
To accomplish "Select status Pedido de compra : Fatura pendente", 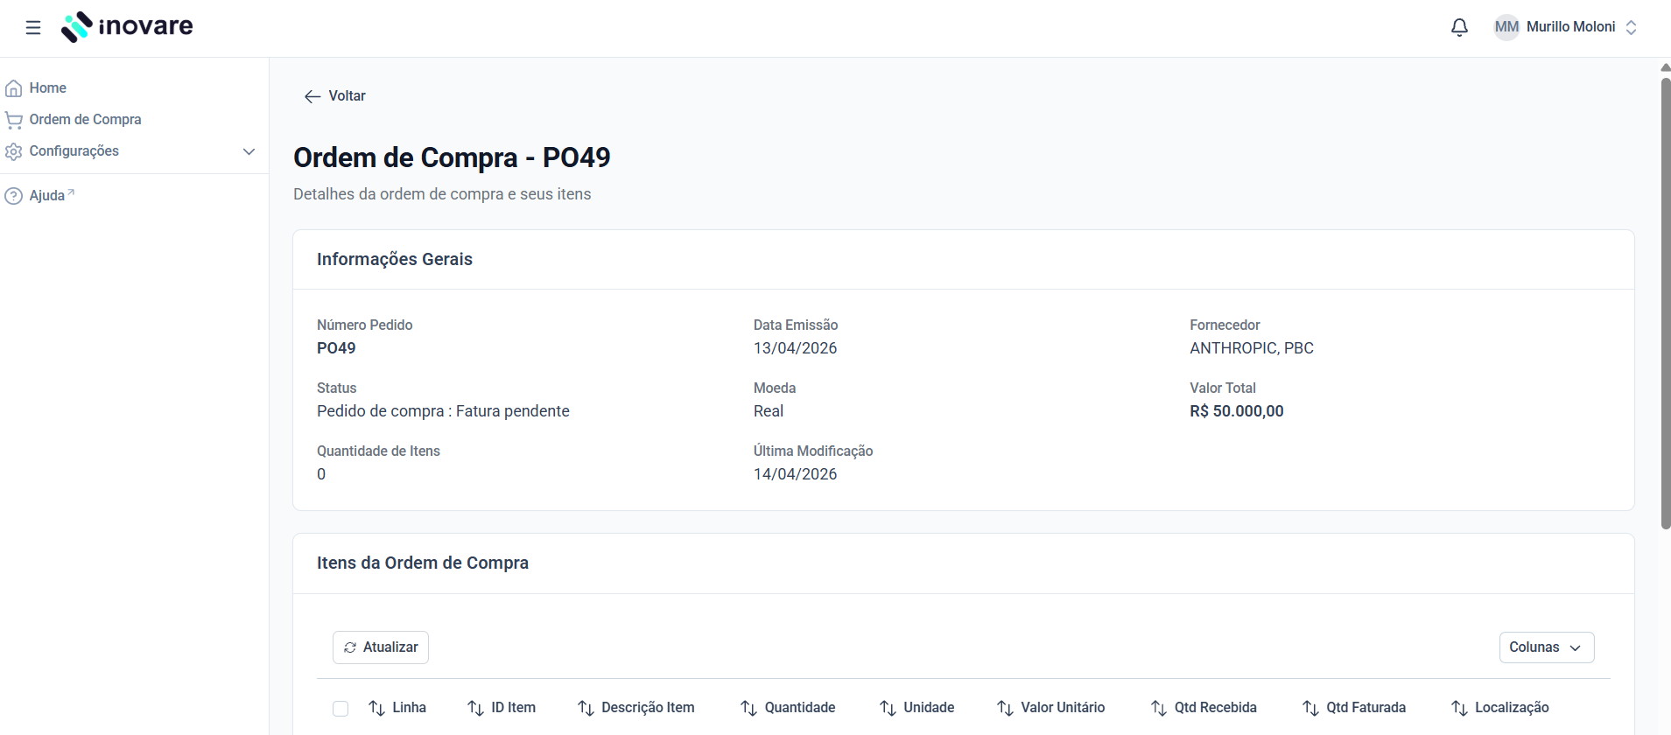I will click(443, 411).
